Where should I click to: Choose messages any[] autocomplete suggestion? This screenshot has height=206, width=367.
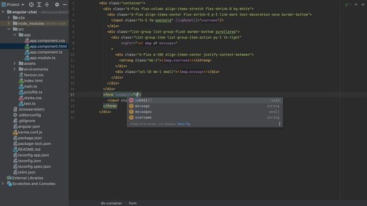(x=205, y=112)
